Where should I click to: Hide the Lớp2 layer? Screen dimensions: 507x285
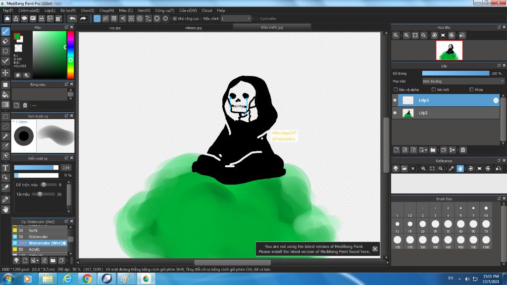point(395,113)
